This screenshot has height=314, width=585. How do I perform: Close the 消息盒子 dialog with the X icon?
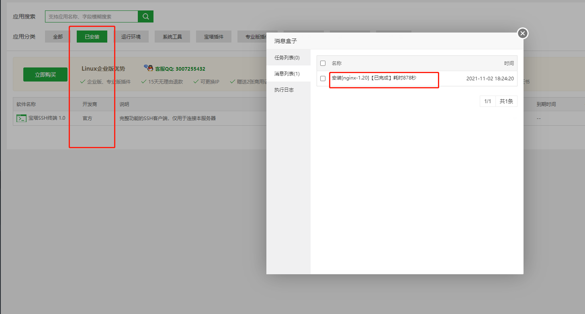click(522, 33)
